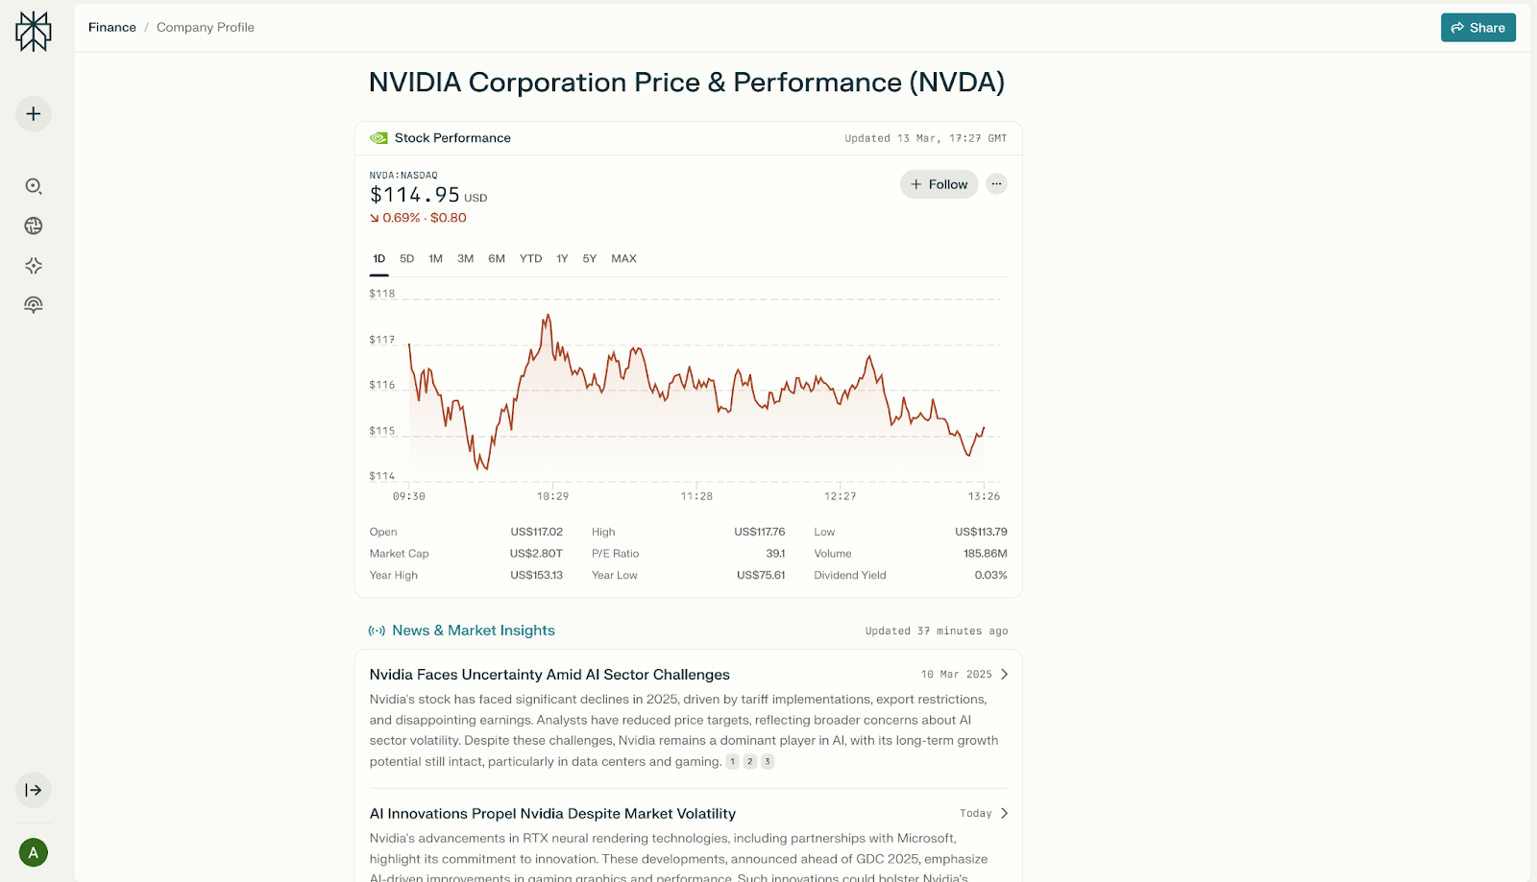Expand sidebar with arrow icon
Screen dimensions: 1537x882
(34, 790)
